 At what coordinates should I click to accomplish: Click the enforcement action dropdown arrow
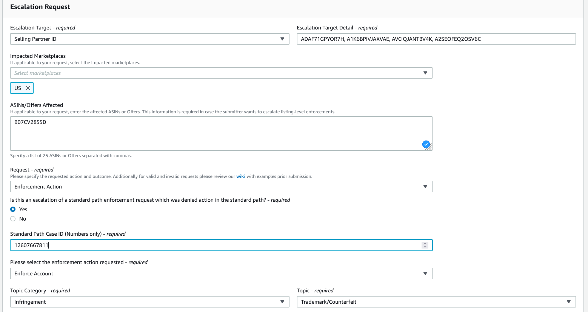pos(425,273)
